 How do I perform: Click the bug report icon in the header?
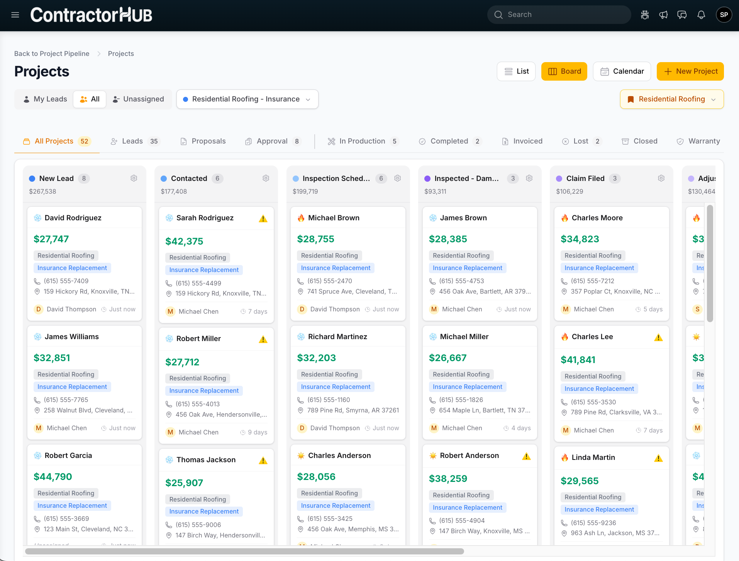645,15
